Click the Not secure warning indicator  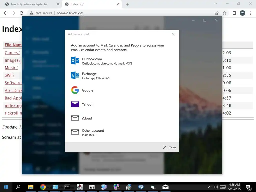pyautogui.click(x=41, y=13)
